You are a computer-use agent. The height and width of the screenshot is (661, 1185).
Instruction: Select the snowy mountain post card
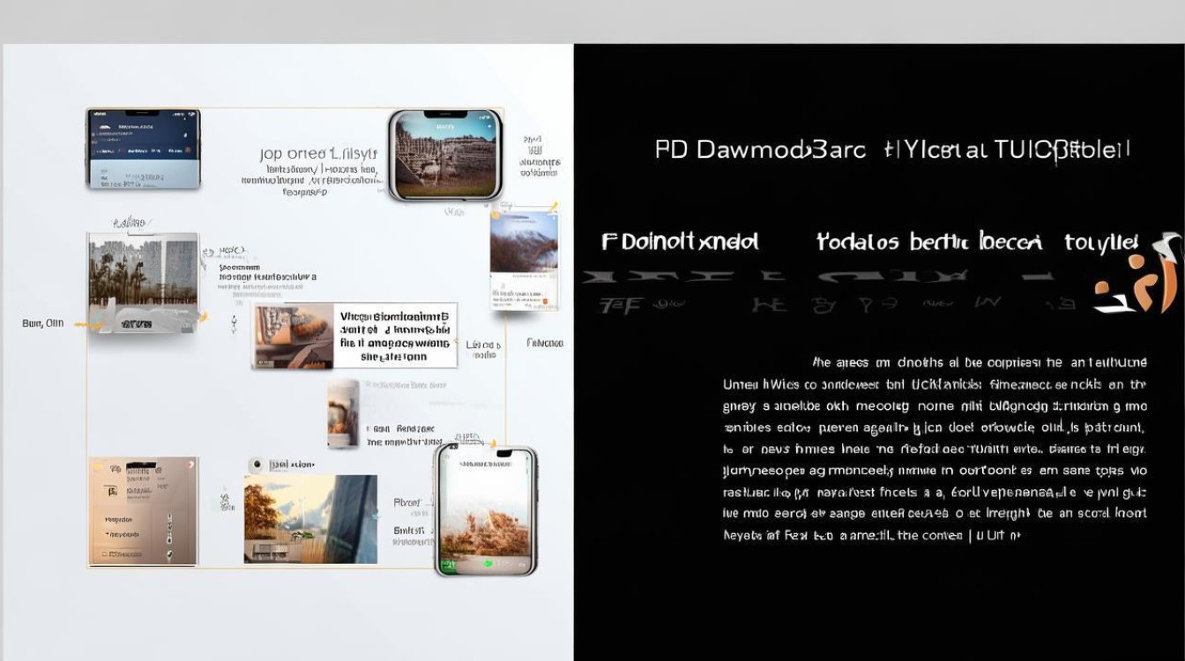pyautogui.click(x=524, y=259)
